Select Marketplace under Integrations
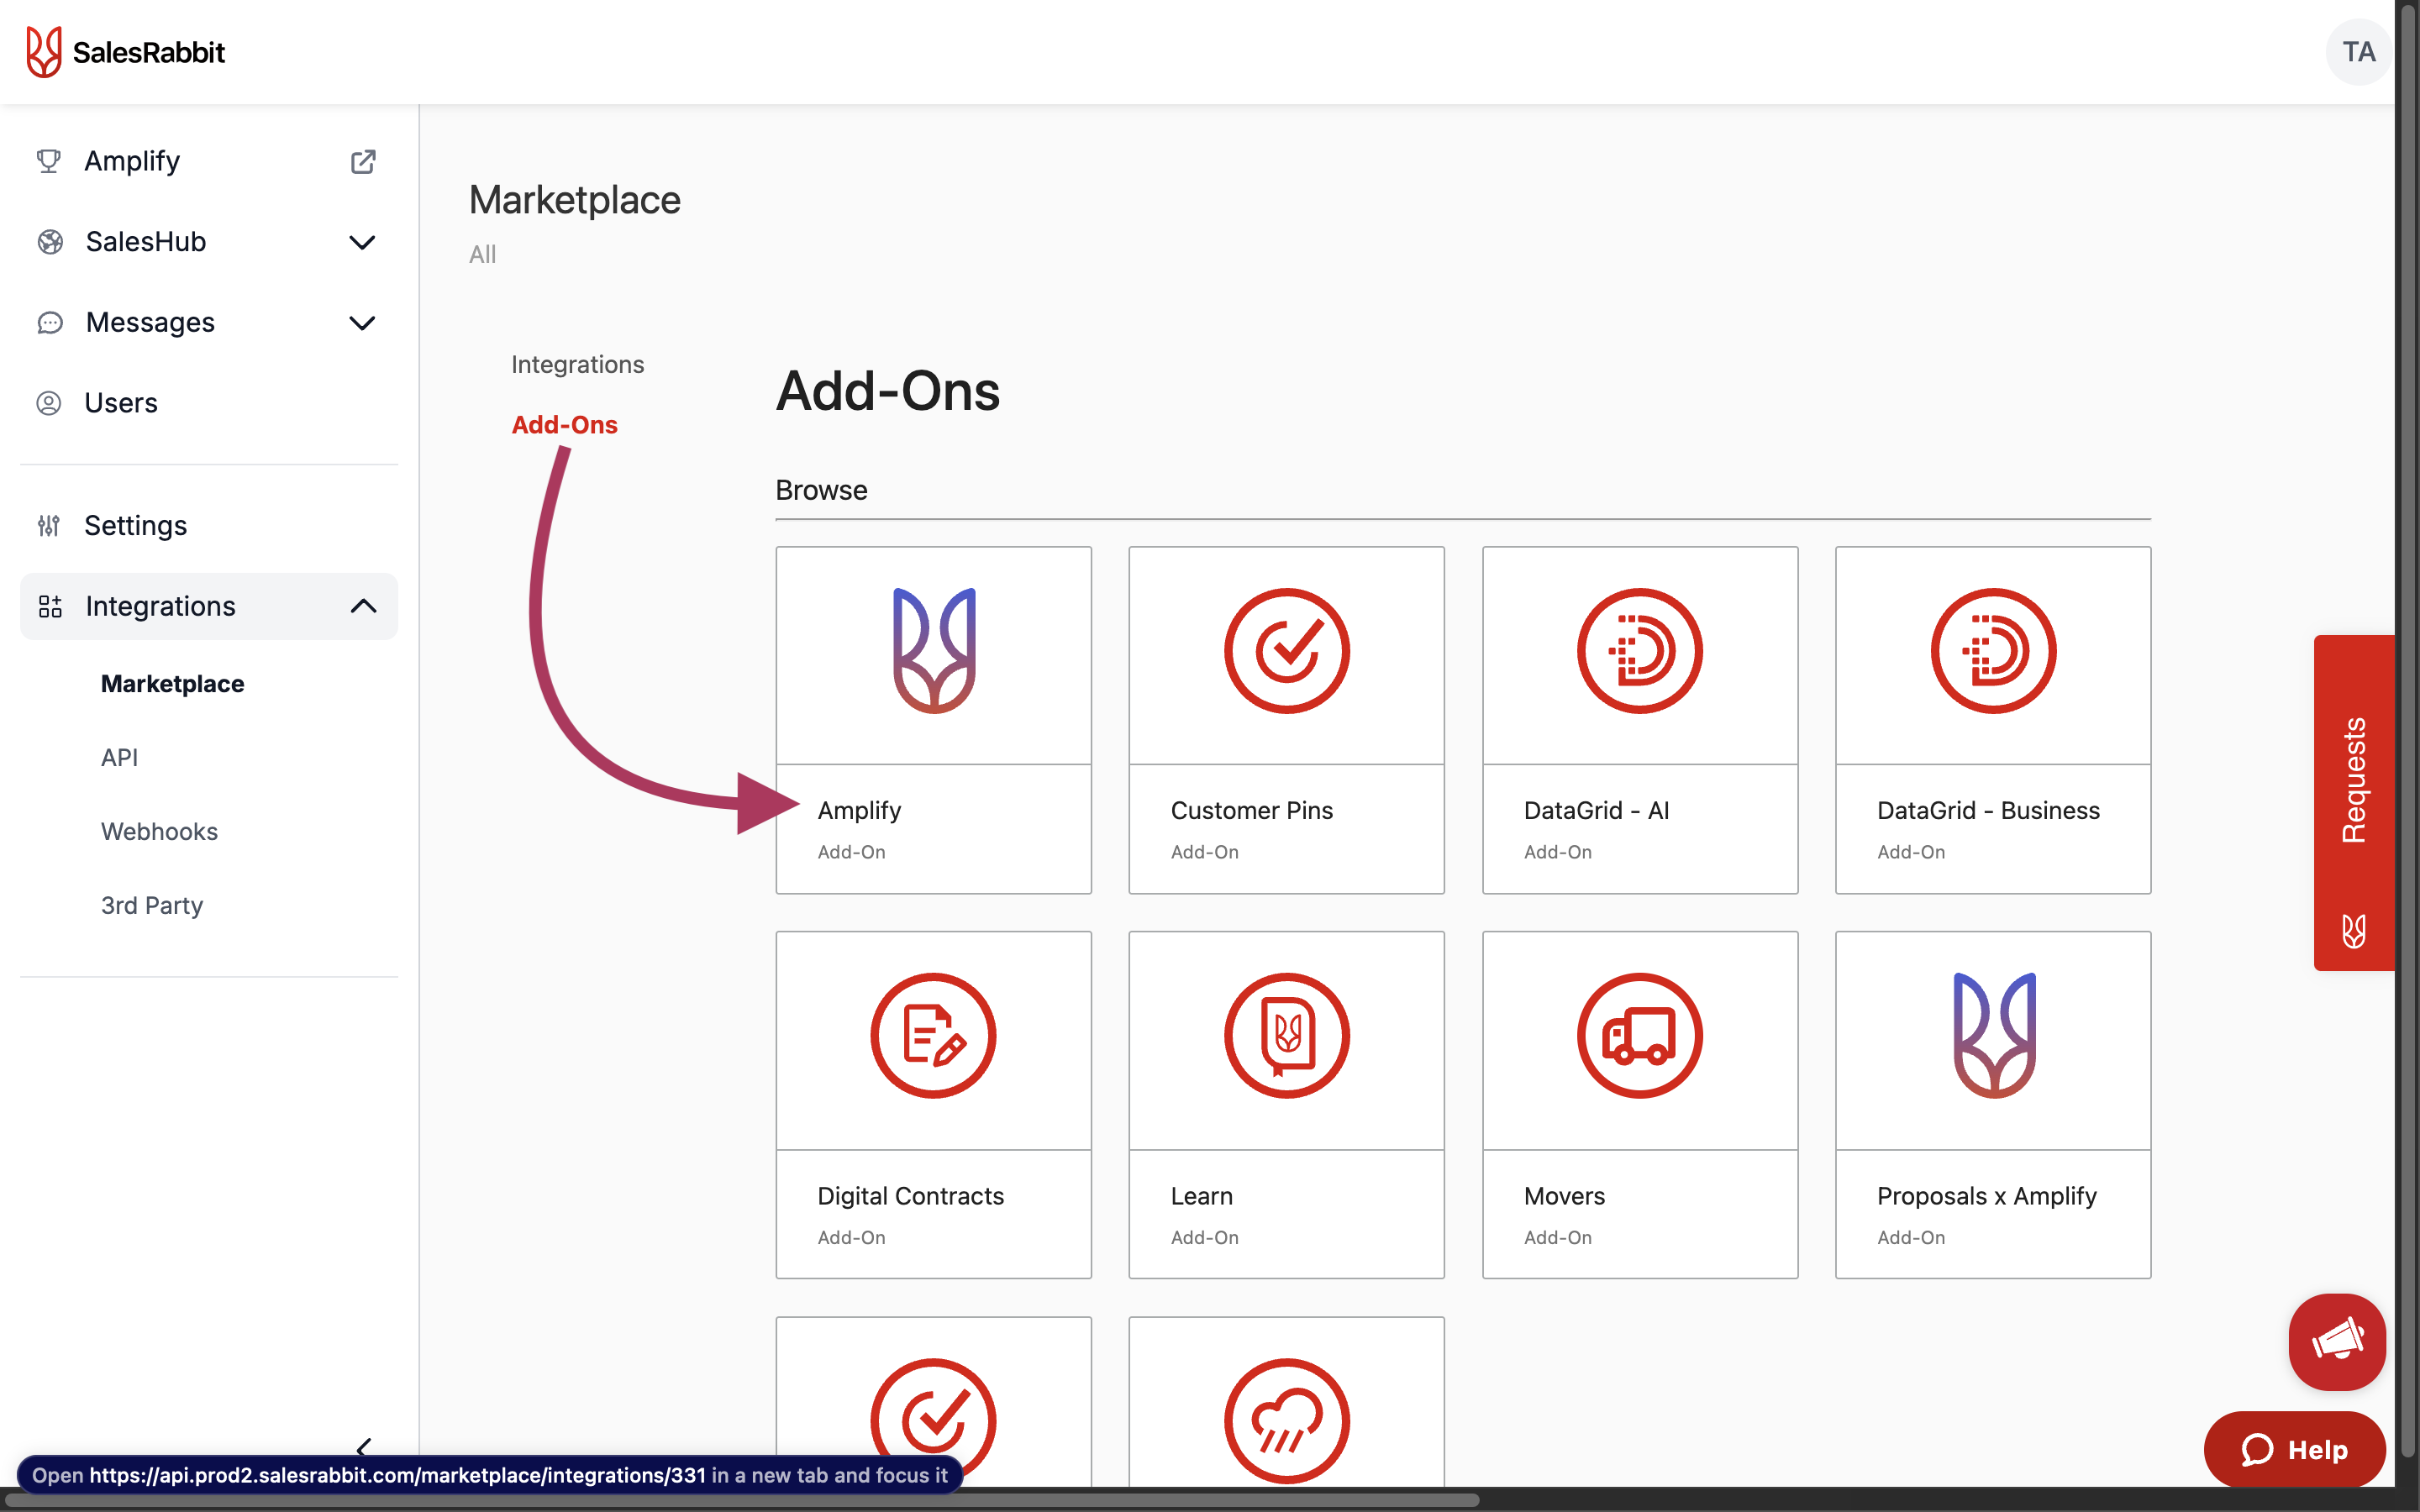 173,684
